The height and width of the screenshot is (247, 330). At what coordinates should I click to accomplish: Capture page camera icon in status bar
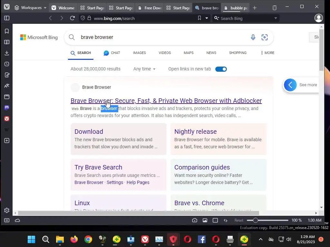(x=195, y=220)
